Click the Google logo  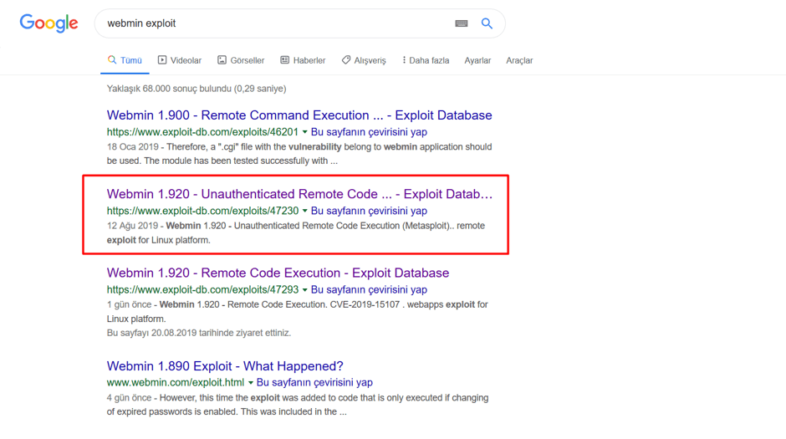click(x=48, y=23)
